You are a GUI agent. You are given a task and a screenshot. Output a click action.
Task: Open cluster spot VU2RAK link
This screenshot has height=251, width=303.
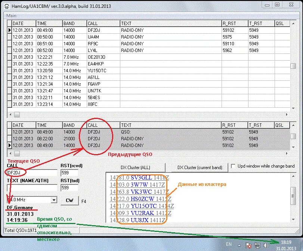pyautogui.click(x=142, y=213)
